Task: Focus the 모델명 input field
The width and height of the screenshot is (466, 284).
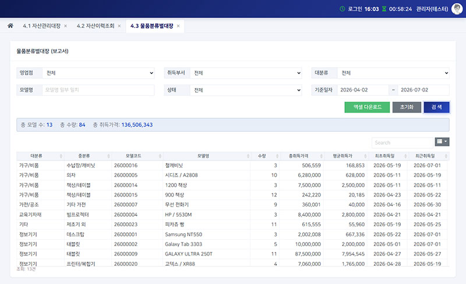Action: 98,90
